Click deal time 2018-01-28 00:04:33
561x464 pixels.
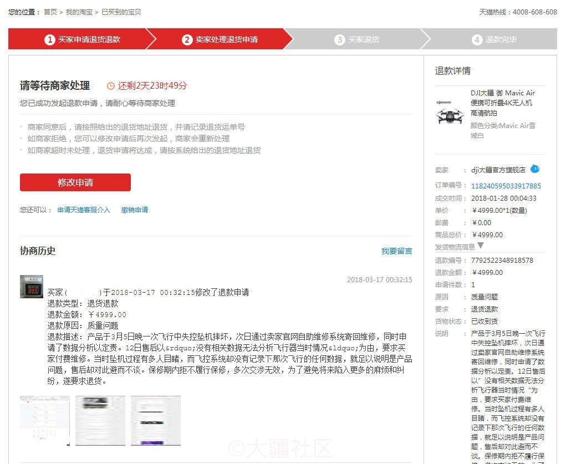click(504, 198)
